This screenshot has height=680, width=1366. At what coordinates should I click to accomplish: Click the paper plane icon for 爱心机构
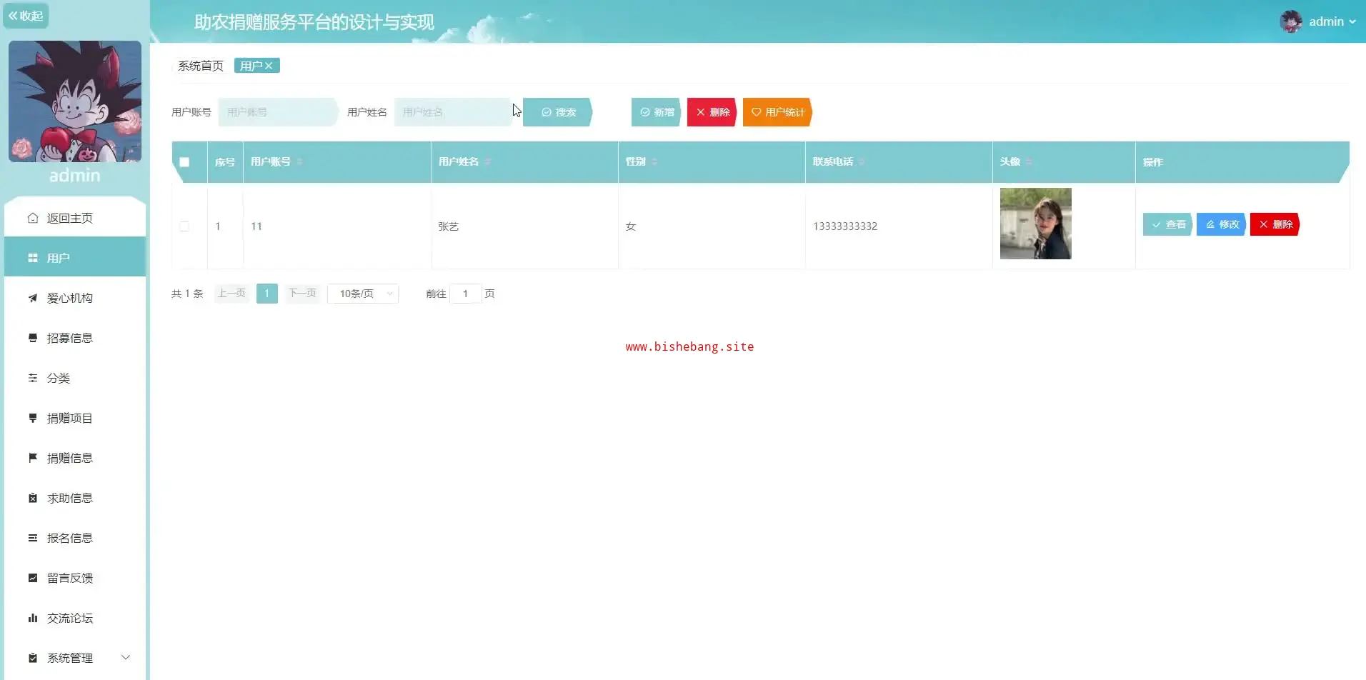(x=33, y=298)
